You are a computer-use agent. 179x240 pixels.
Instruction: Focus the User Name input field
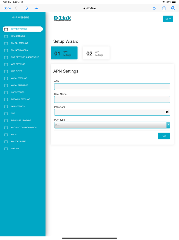[112, 99]
